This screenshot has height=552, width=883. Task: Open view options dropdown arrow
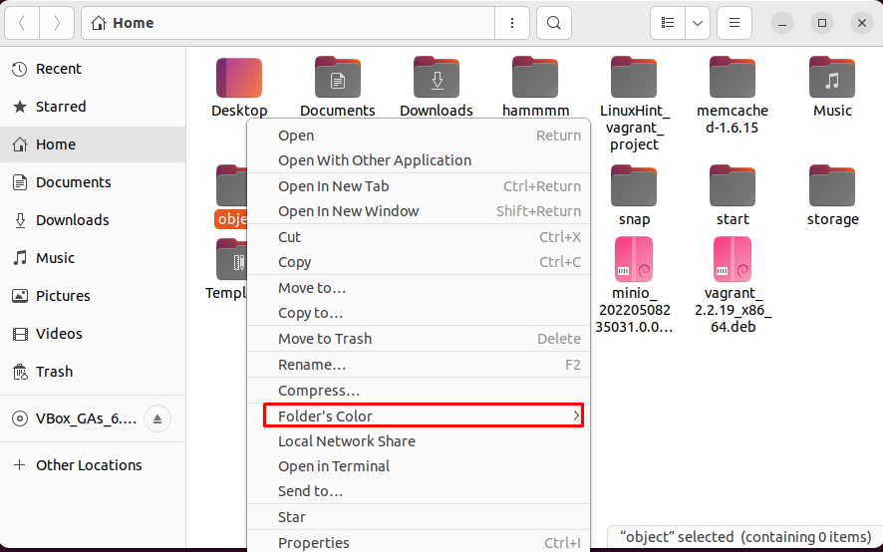point(698,23)
